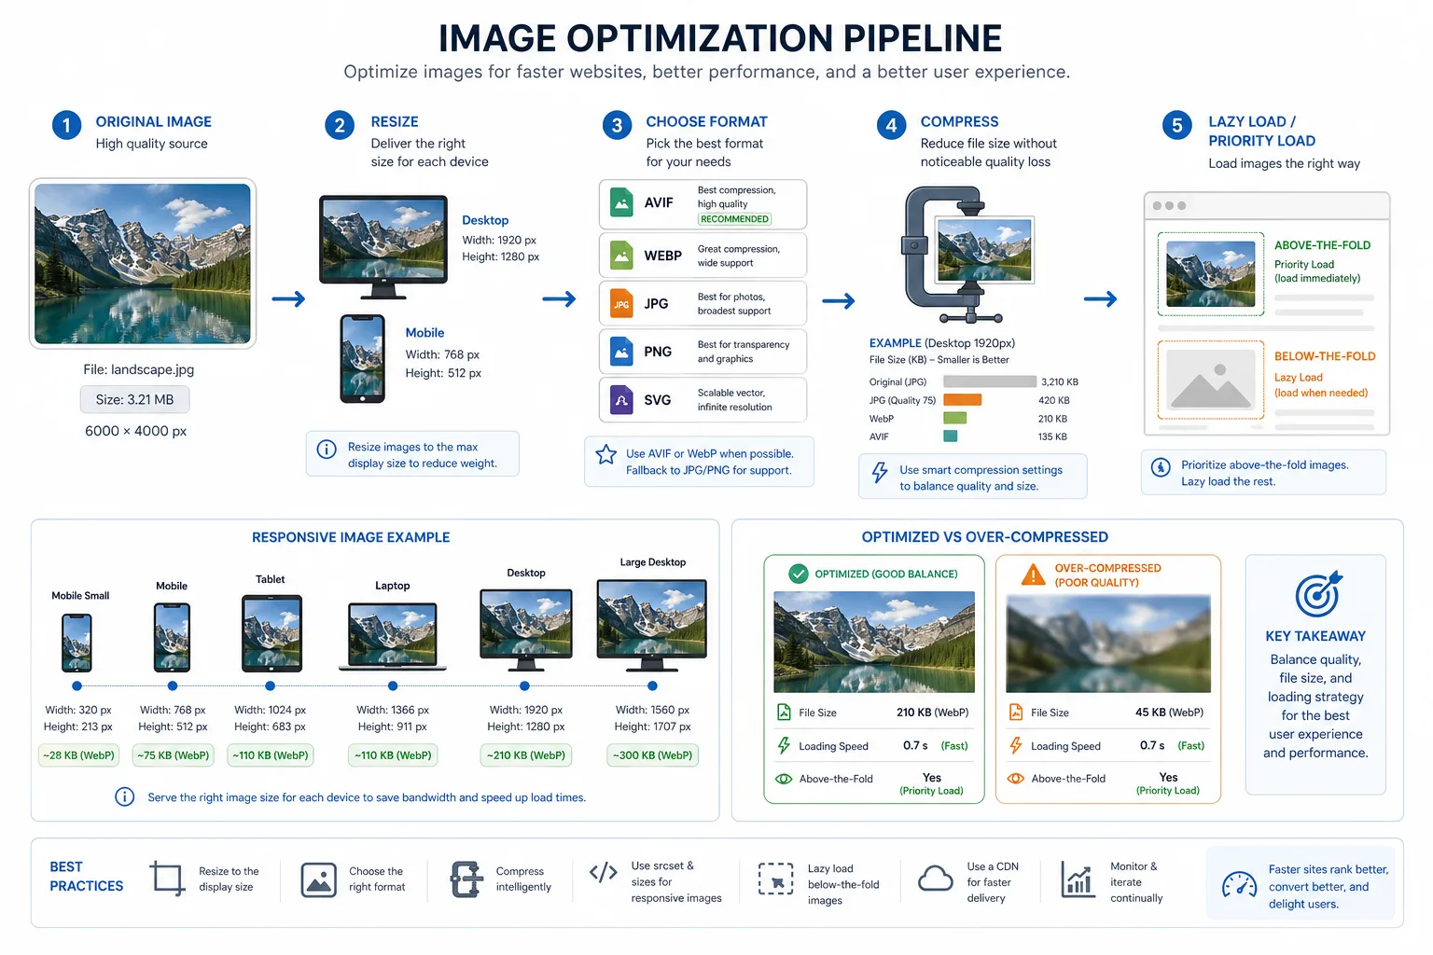Click the Desktop monitor image under Resize

[x=383, y=247]
